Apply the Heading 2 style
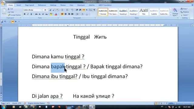This screenshot has width=194, height=109. [133, 12]
